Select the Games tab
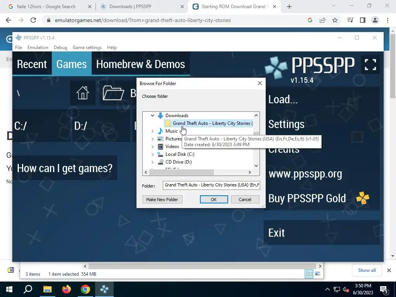 tap(72, 64)
